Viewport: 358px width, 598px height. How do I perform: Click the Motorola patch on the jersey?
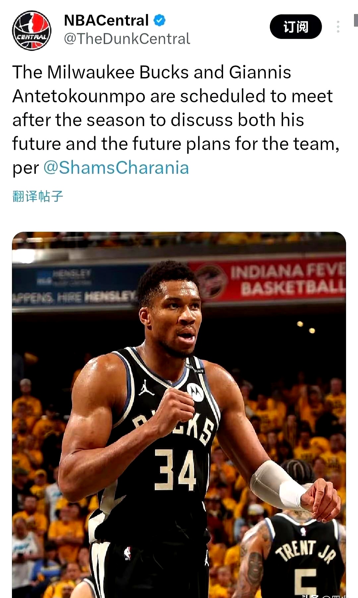(195, 392)
